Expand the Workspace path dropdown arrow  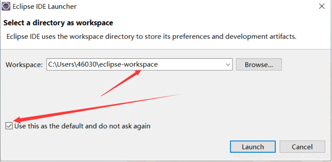[228, 65]
